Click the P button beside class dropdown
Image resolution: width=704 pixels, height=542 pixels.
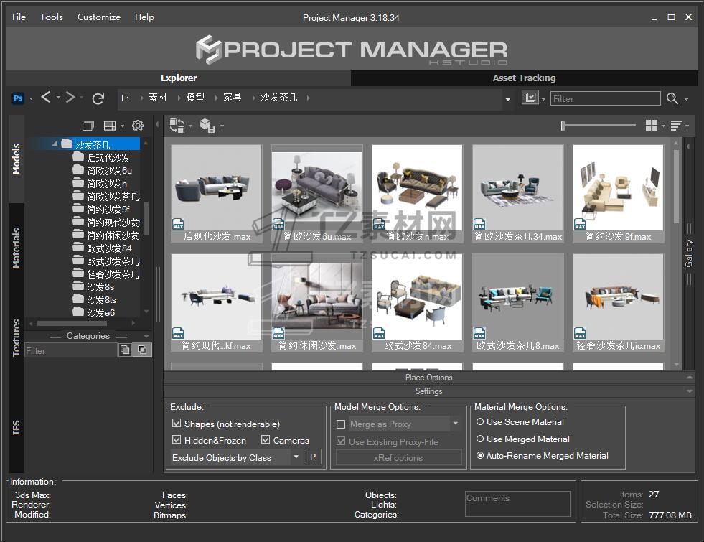[x=313, y=457]
